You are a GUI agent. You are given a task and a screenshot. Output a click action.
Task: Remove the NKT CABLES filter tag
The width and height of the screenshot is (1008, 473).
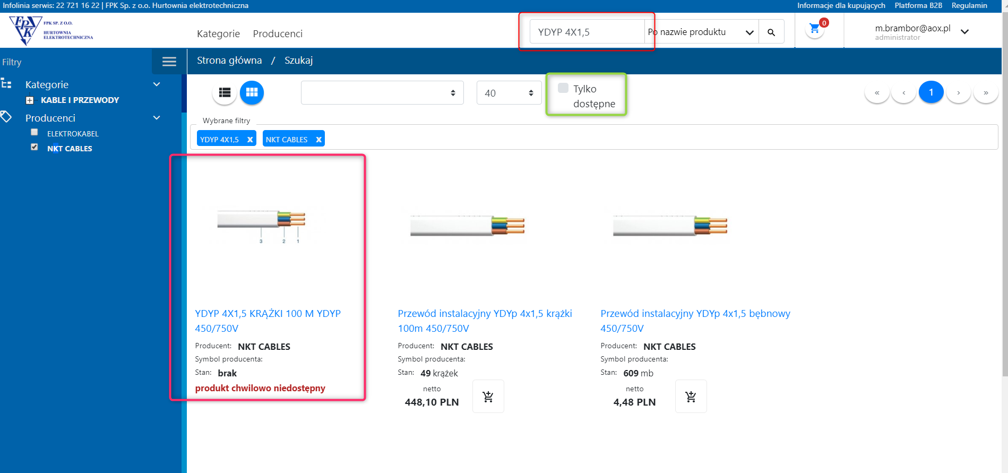click(318, 140)
